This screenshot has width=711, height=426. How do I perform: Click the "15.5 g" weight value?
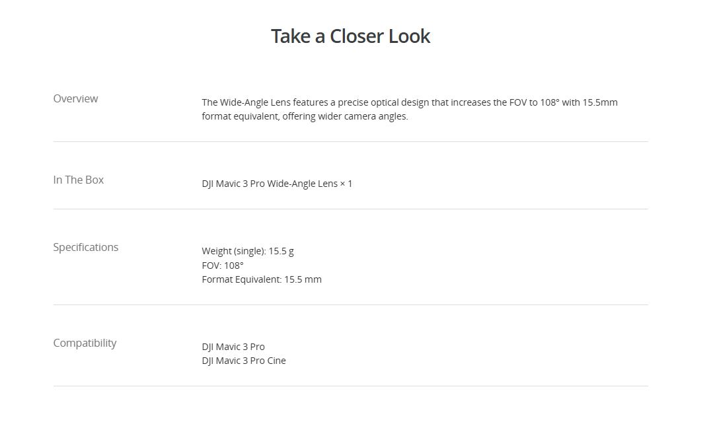(281, 251)
